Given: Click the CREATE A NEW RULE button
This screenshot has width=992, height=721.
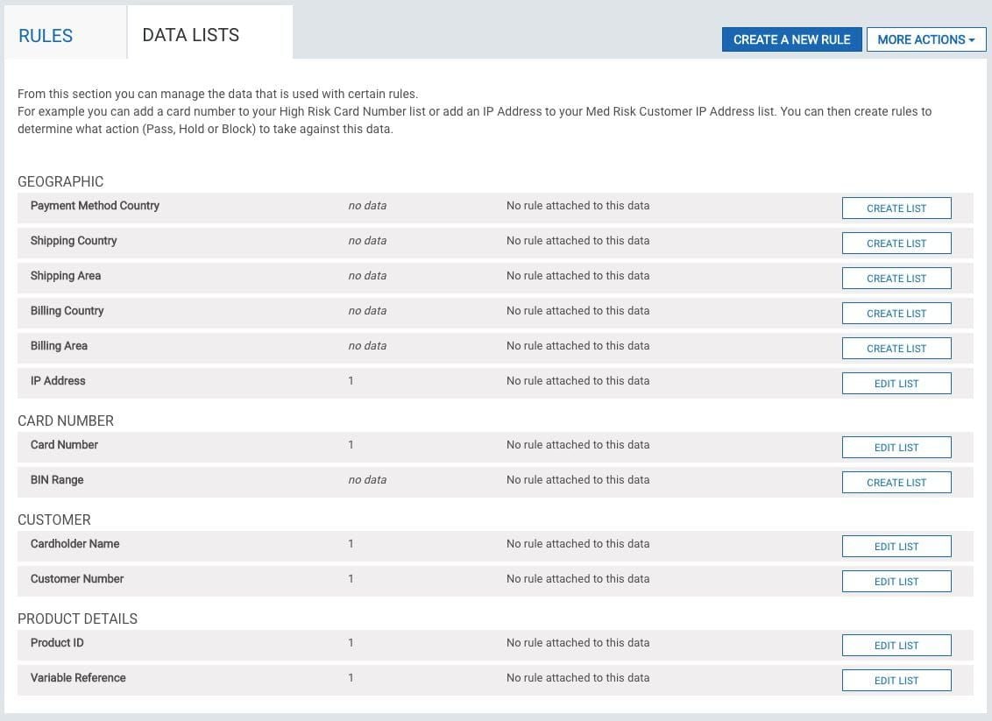Looking at the screenshot, I should [x=791, y=39].
